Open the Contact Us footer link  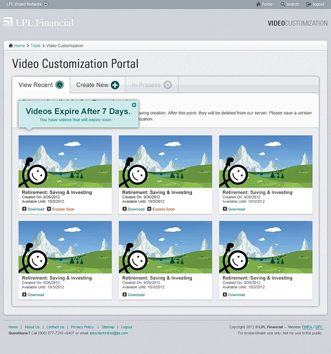[55, 327]
